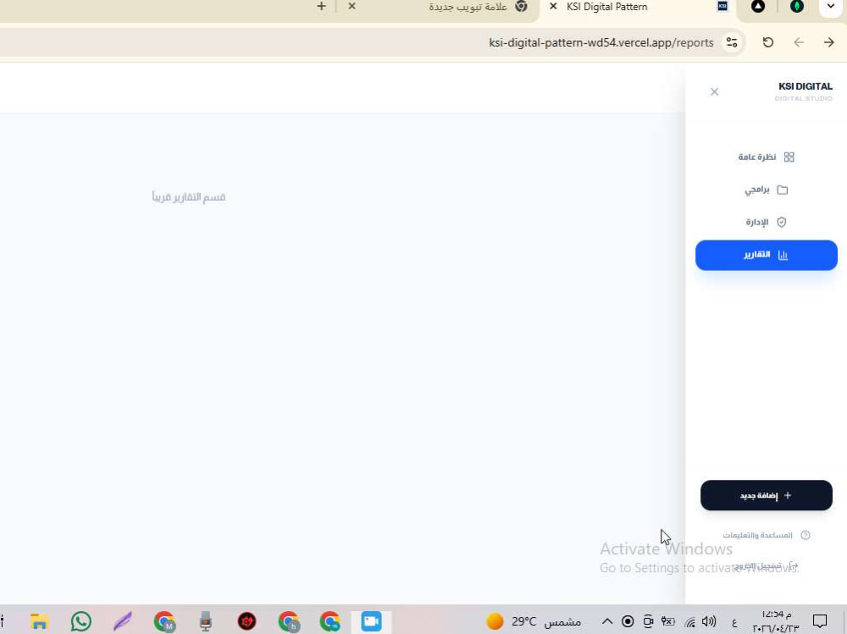
Task: Click the Meet Now tray icon
Action: pyautogui.click(x=648, y=621)
